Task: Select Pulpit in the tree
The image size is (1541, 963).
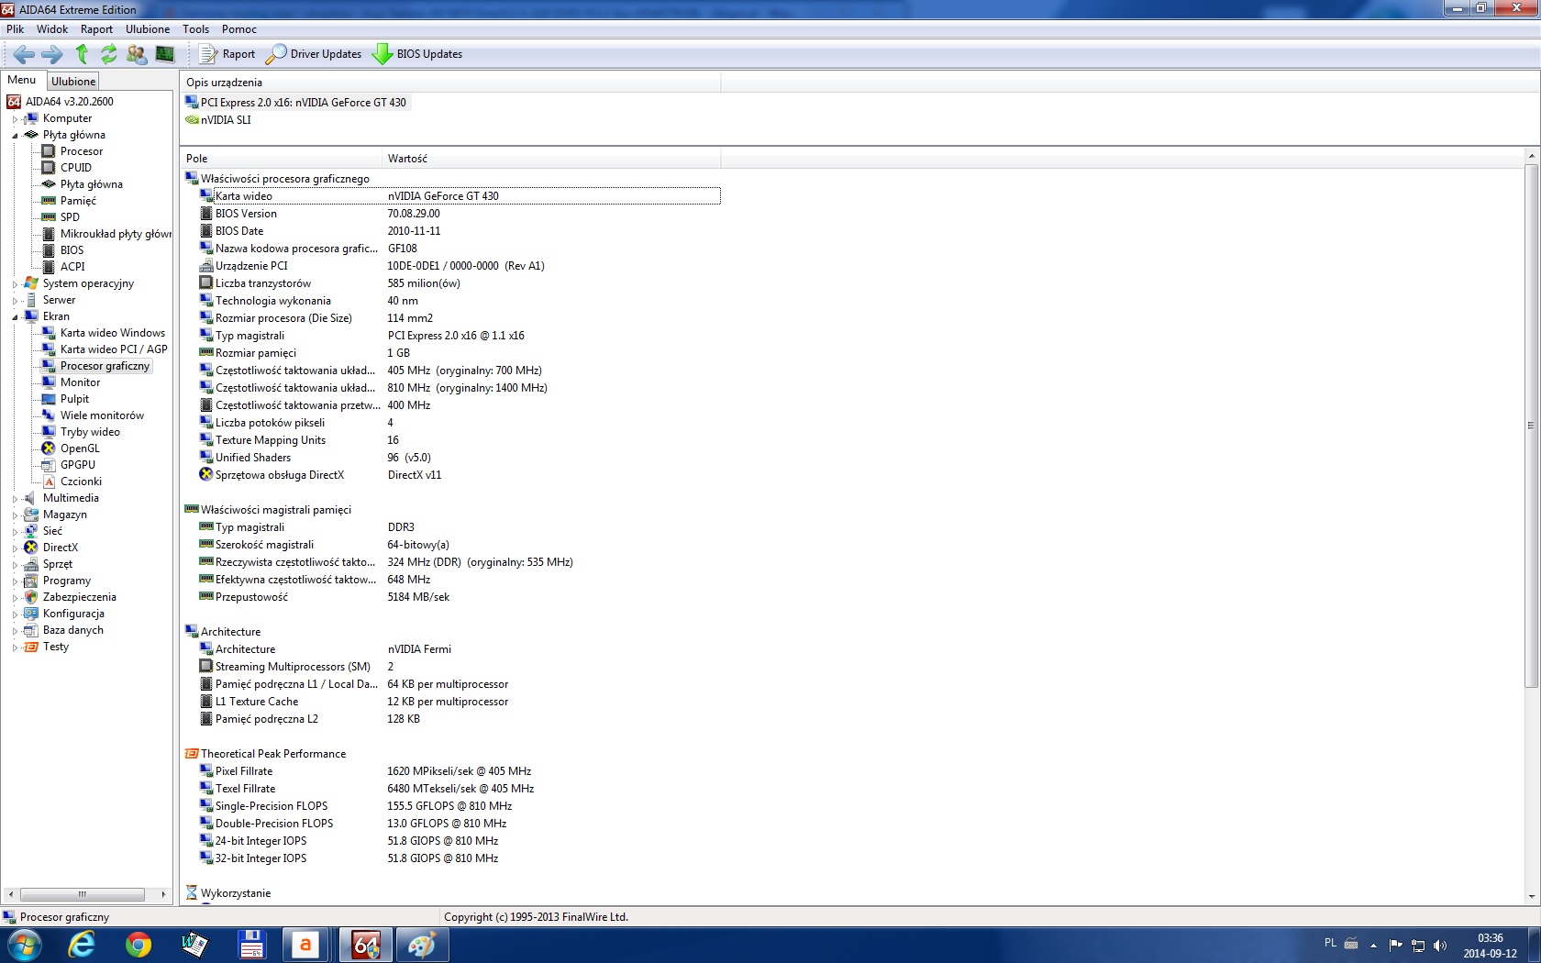Action: click(x=75, y=399)
